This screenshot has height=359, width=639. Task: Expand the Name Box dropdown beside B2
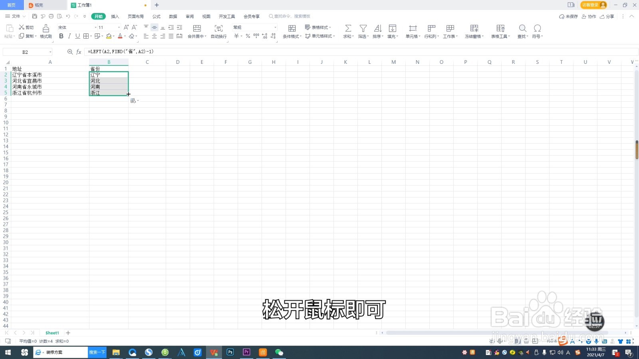[x=50, y=52]
